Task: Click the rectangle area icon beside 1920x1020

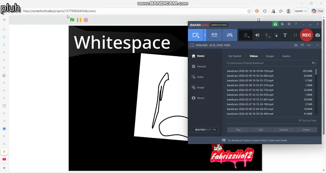Action: pos(192,45)
